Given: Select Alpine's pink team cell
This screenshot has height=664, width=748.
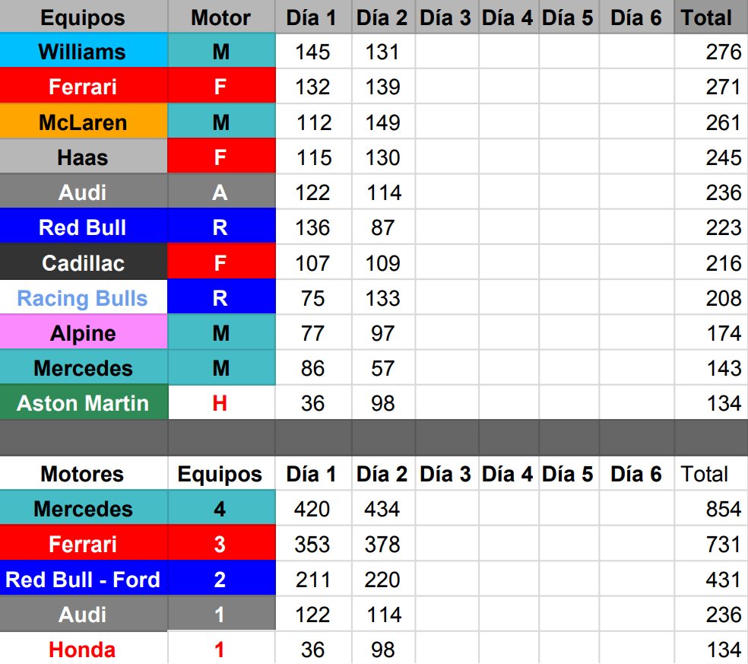Looking at the screenshot, I should pos(84,332).
